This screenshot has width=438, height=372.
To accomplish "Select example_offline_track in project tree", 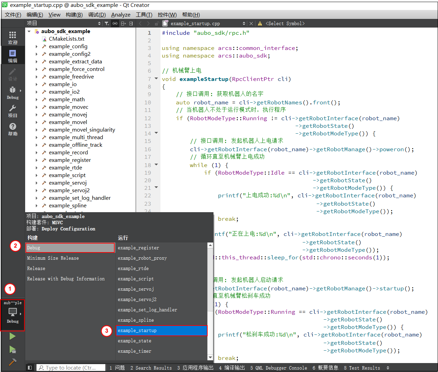I will coord(75,145).
